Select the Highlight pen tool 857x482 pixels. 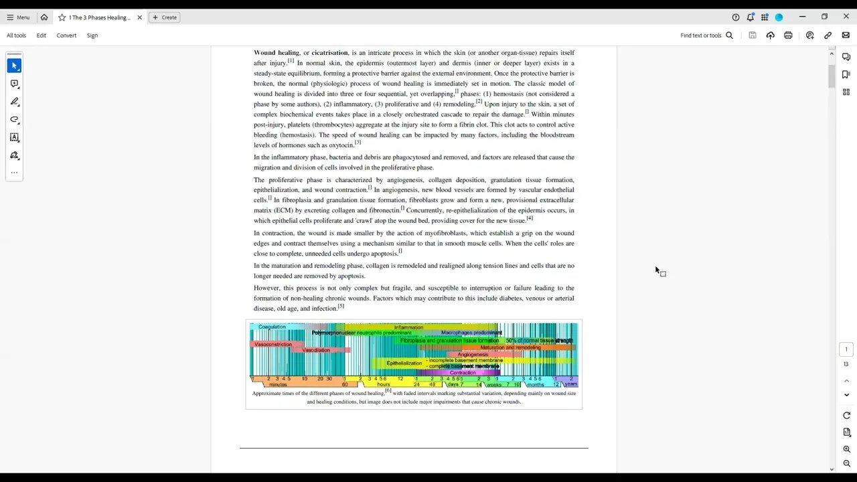(14, 102)
